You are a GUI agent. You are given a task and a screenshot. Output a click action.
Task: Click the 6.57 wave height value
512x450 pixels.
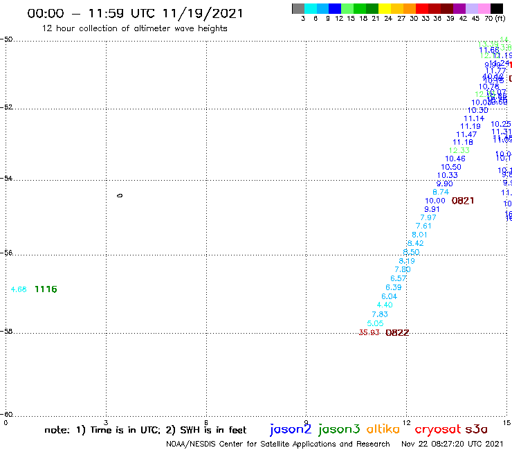pyautogui.click(x=399, y=278)
